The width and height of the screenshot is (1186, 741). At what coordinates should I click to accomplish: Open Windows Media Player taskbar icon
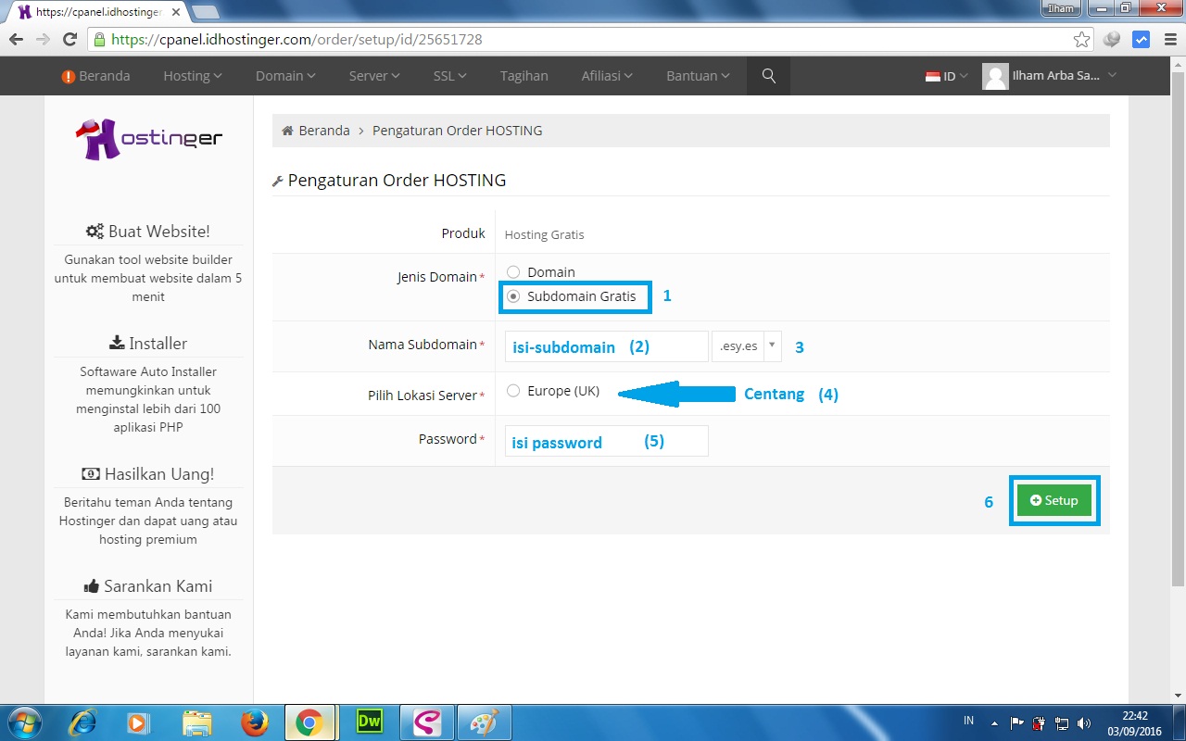pyautogui.click(x=139, y=722)
